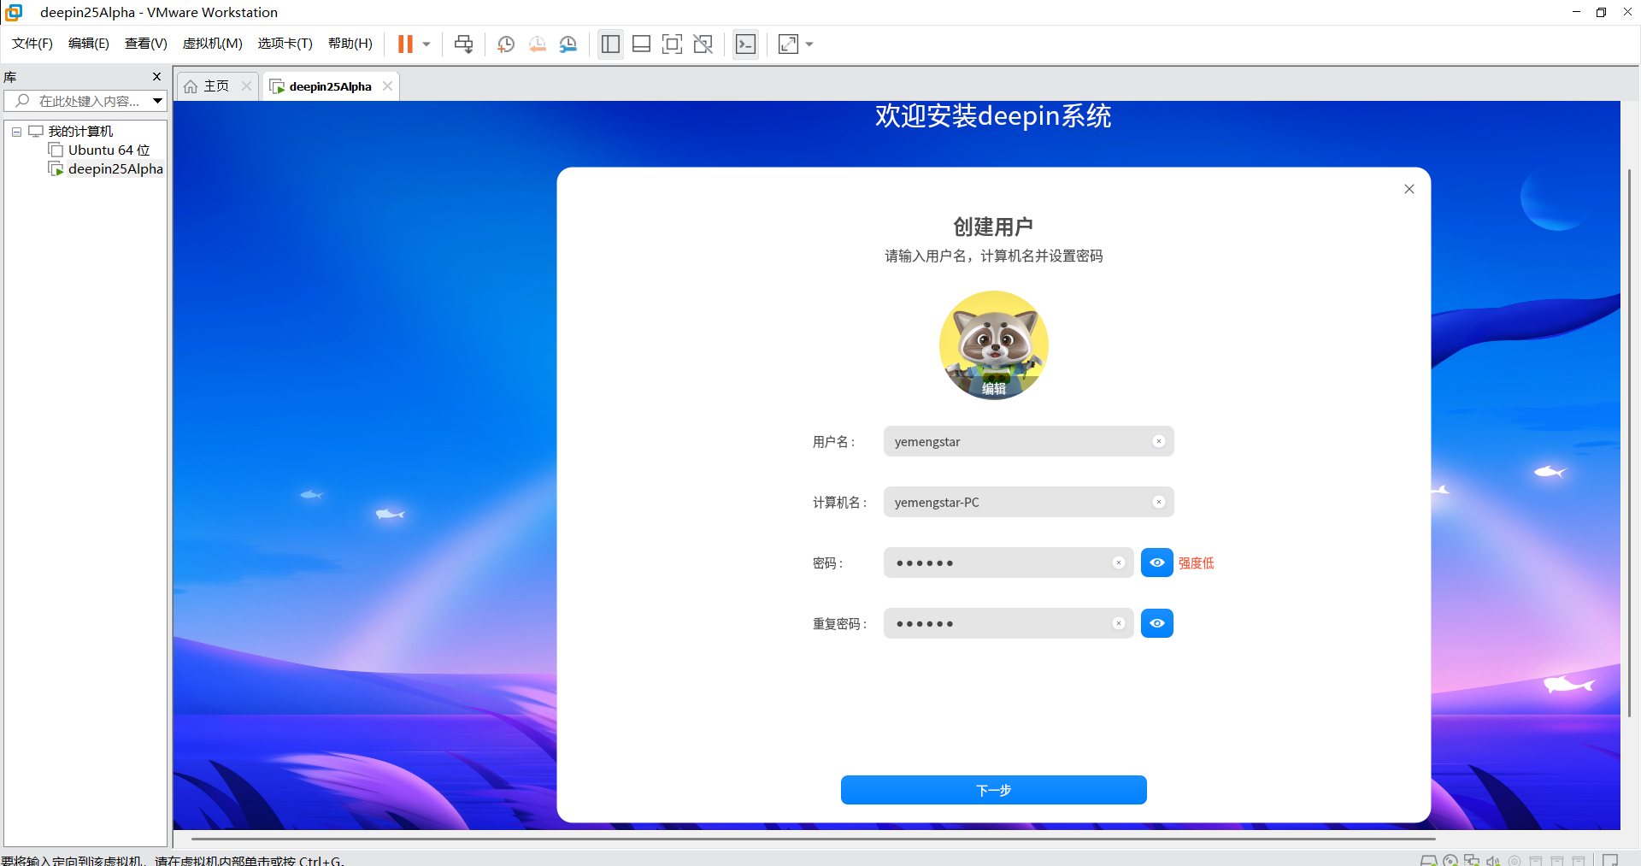This screenshot has height=866, width=1641.
Task: Open the snapshot manager wrench icon
Action: click(568, 44)
